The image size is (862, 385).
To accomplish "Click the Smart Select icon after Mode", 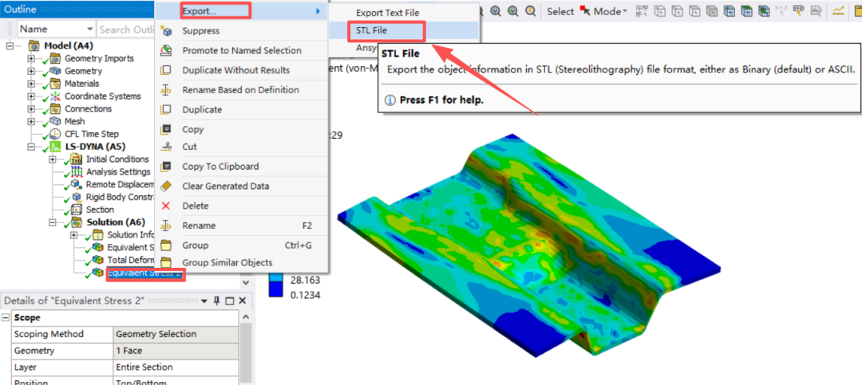I will (x=642, y=11).
